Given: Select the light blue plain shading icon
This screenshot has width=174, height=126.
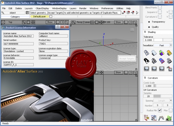Looking at the screenshot, I should pyautogui.click(x=154, y=53).
